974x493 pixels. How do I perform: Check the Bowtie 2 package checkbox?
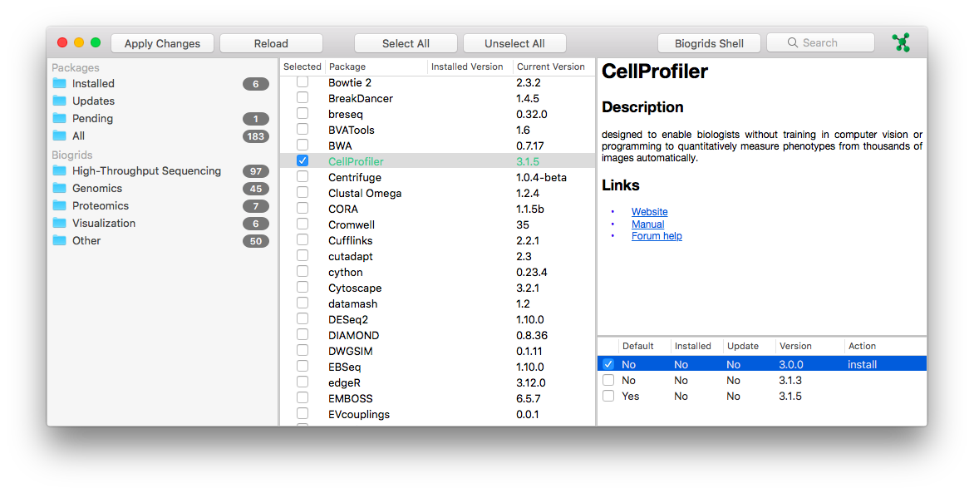303,81
